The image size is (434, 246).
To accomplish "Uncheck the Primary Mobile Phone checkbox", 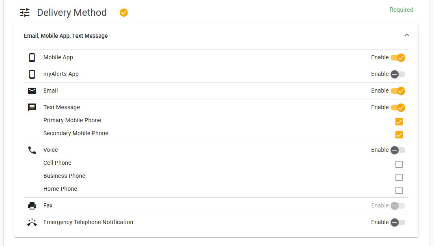I will click(399, 122).
